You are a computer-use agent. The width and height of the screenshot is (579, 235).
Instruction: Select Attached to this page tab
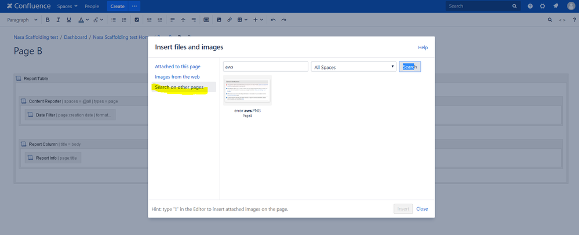(x=177, y=67)
